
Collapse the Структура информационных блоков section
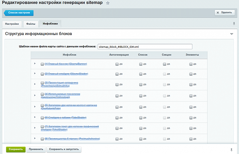(231, 34)
